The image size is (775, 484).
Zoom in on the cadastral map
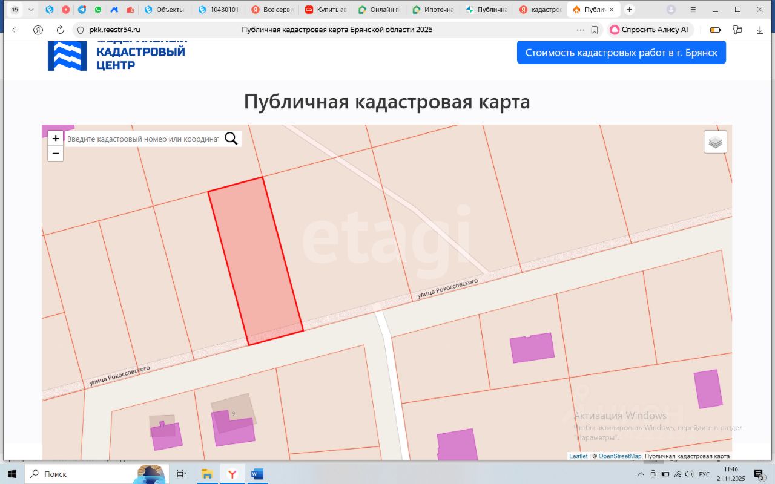point(56,138)
